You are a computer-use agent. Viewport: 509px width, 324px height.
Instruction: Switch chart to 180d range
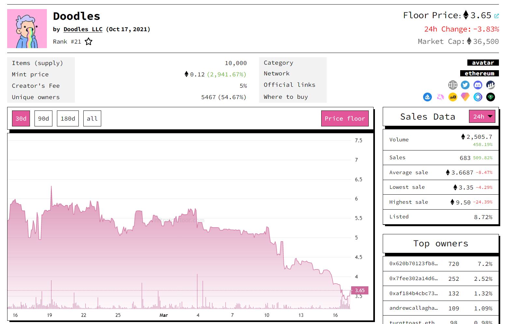(68, 119)
